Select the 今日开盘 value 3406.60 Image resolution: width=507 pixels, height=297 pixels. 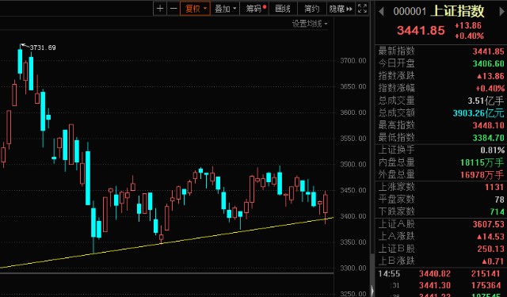[488, 63]
